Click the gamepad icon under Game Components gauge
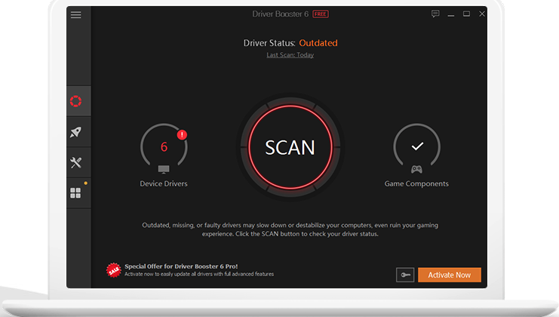Screen dimensions: 559x317 416,169
